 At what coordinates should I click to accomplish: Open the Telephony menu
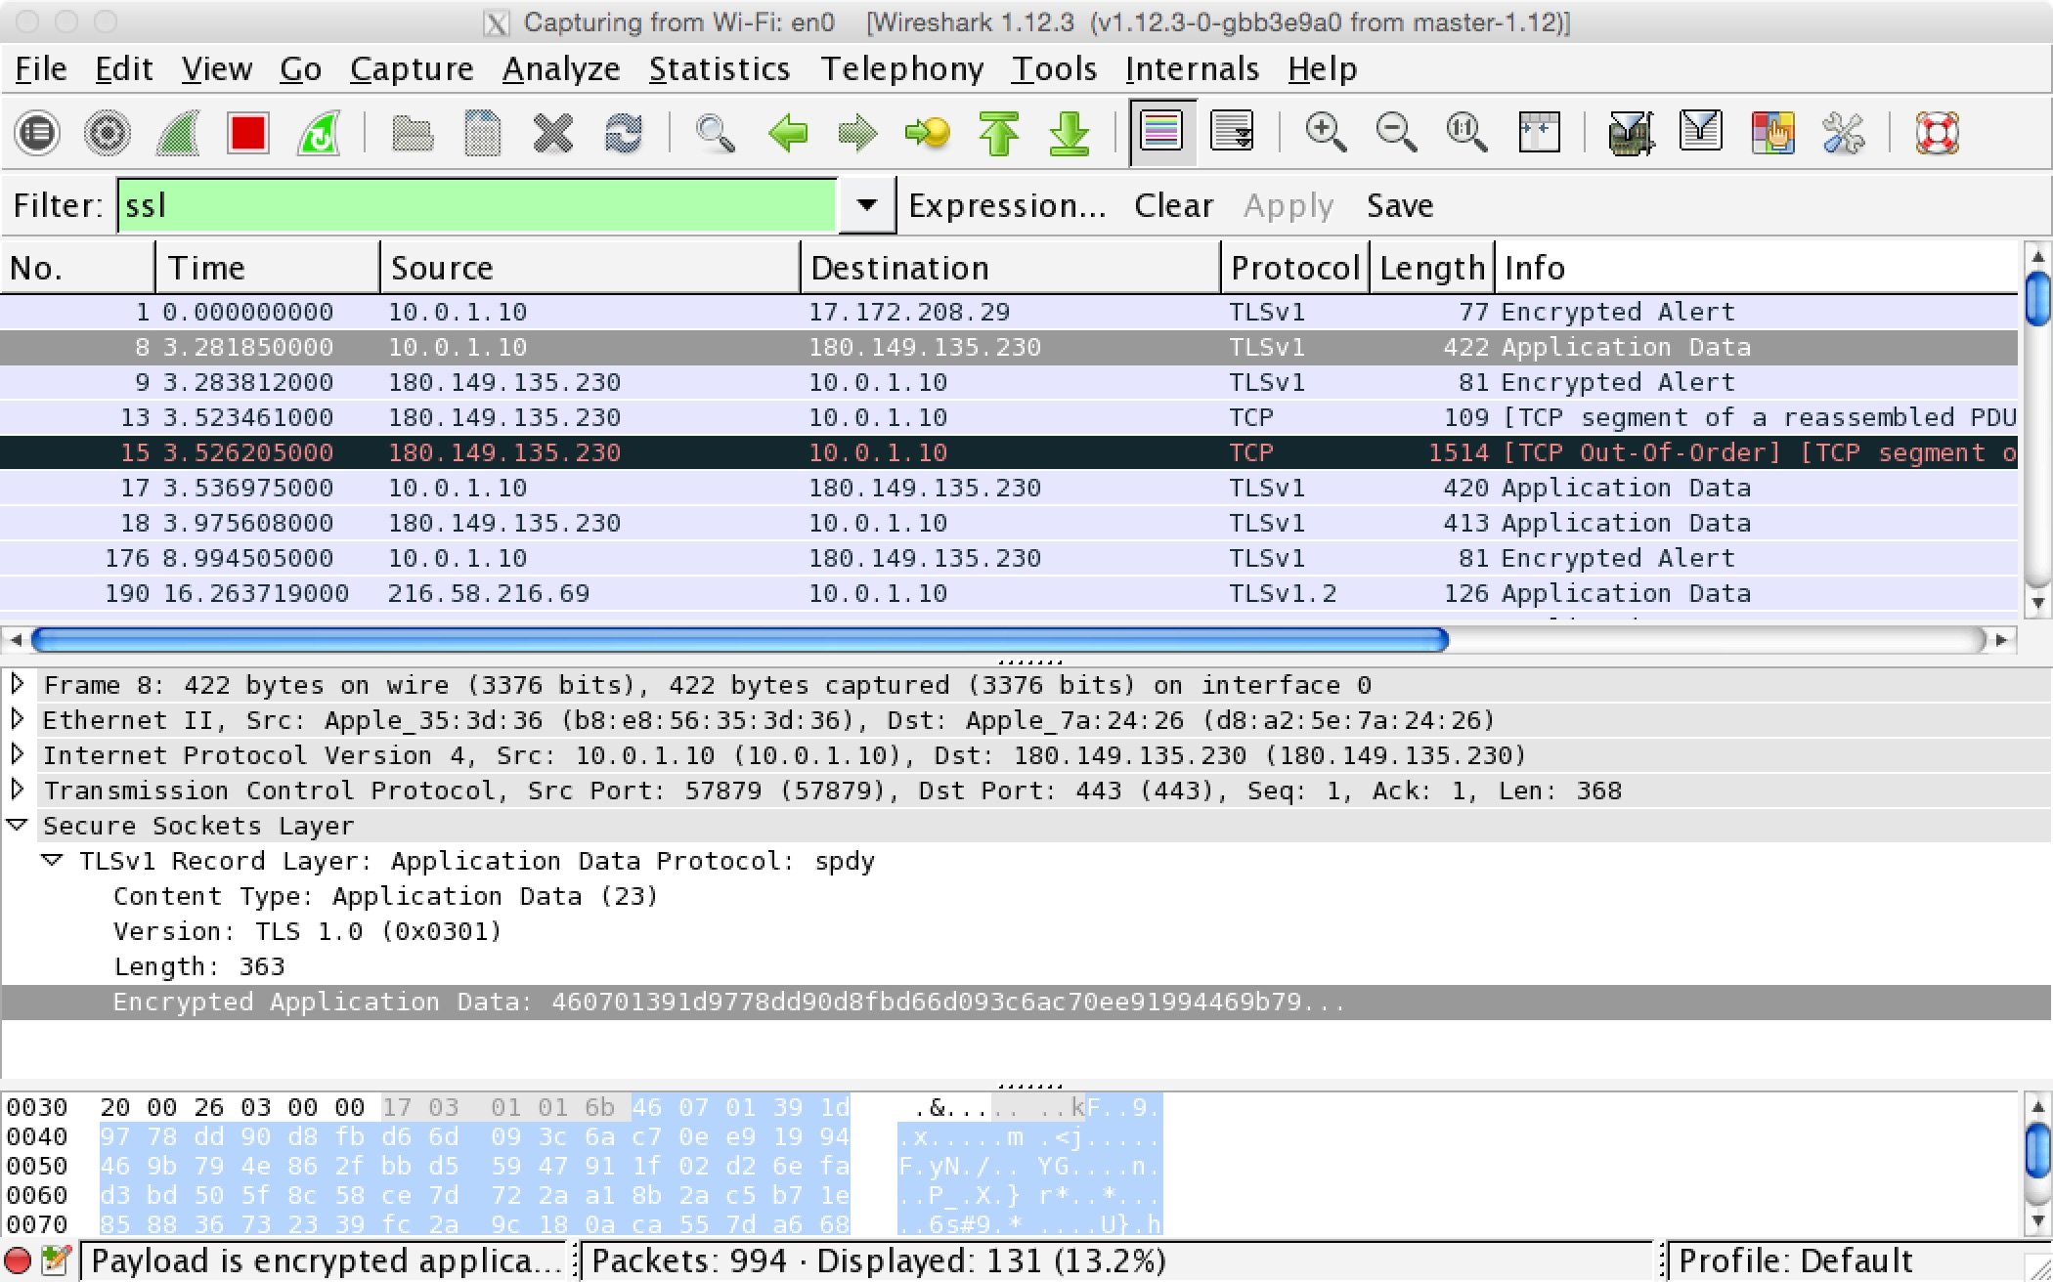[x=901, y=68]
